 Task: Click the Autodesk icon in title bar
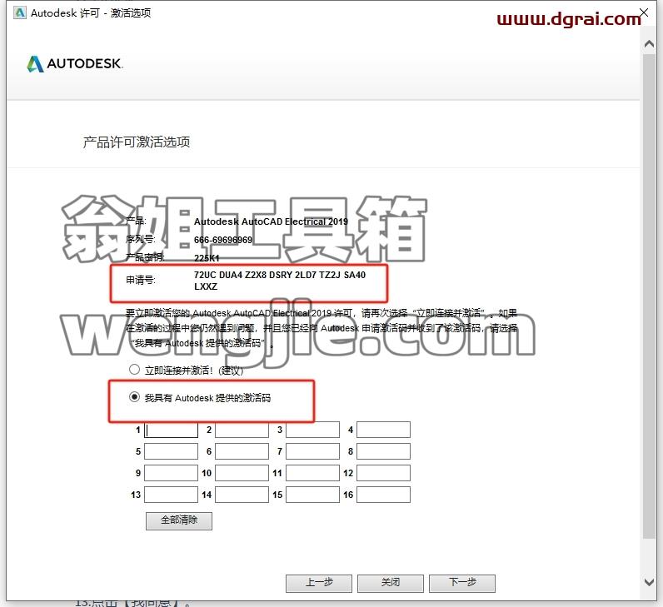coord(20,13)
